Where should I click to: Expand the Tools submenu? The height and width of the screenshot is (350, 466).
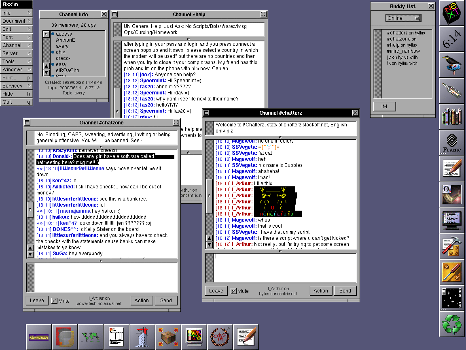(16, 61)
